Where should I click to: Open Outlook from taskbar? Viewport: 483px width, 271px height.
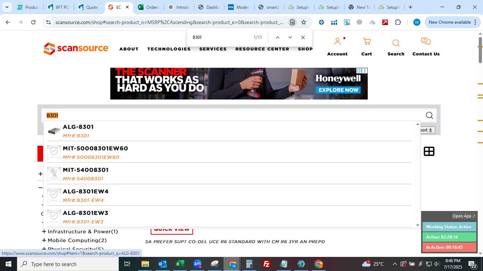pos(162,264)
